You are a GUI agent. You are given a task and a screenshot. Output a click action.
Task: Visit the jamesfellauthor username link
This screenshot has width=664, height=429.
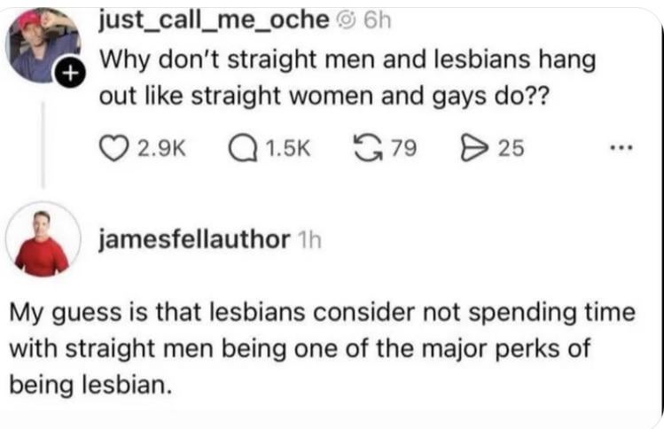pos(194,239)
